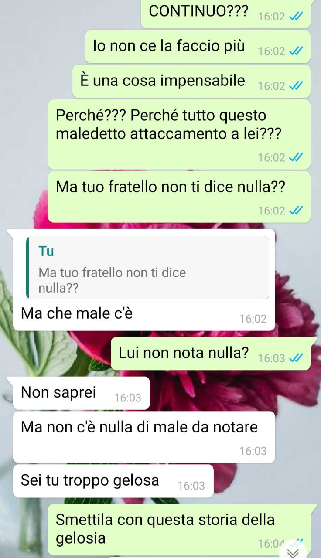Select the 'È una cosa impensabile' bubble
321x558 pixels.
(191, 81)
